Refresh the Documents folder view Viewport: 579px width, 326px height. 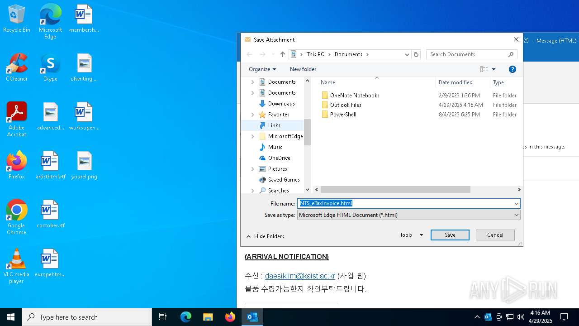416,54
